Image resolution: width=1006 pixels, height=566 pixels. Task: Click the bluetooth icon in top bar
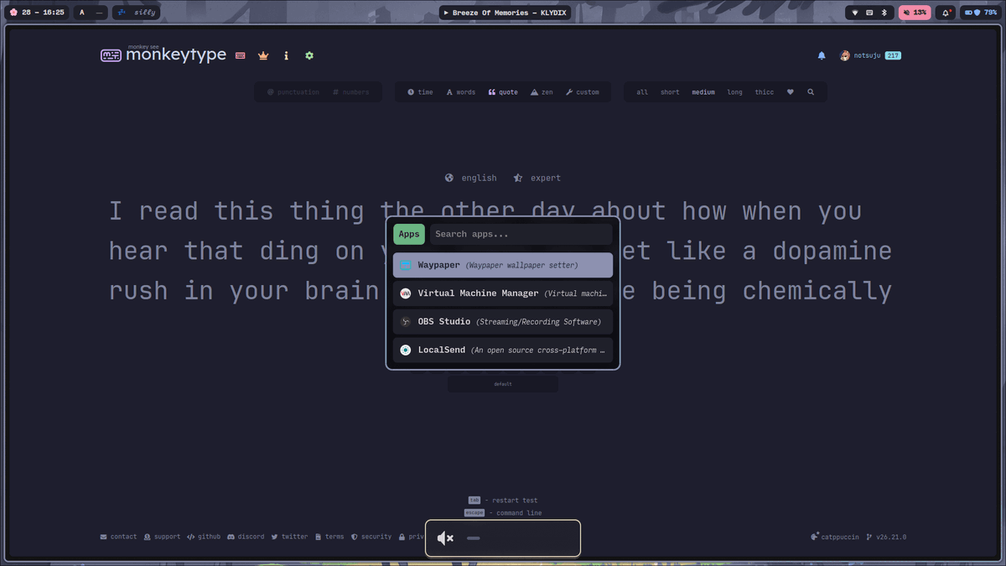tap(884, 13)
